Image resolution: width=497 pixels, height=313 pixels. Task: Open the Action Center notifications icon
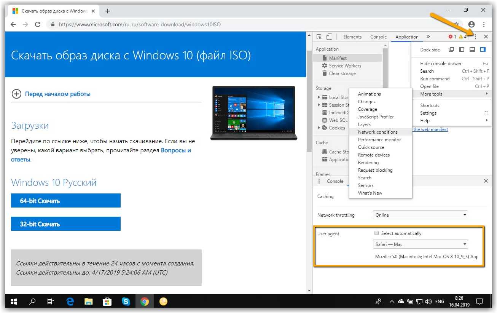tap(479, 302)
